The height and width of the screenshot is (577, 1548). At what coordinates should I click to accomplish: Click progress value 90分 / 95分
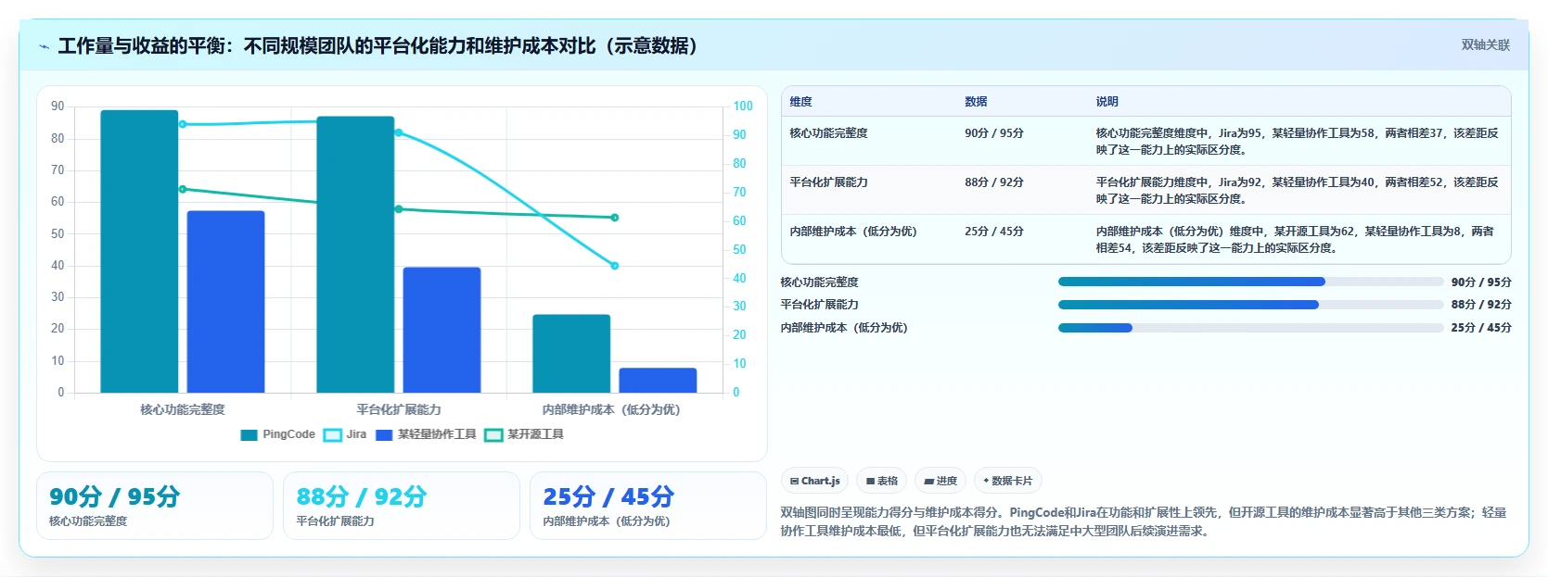coord(1481,282)
